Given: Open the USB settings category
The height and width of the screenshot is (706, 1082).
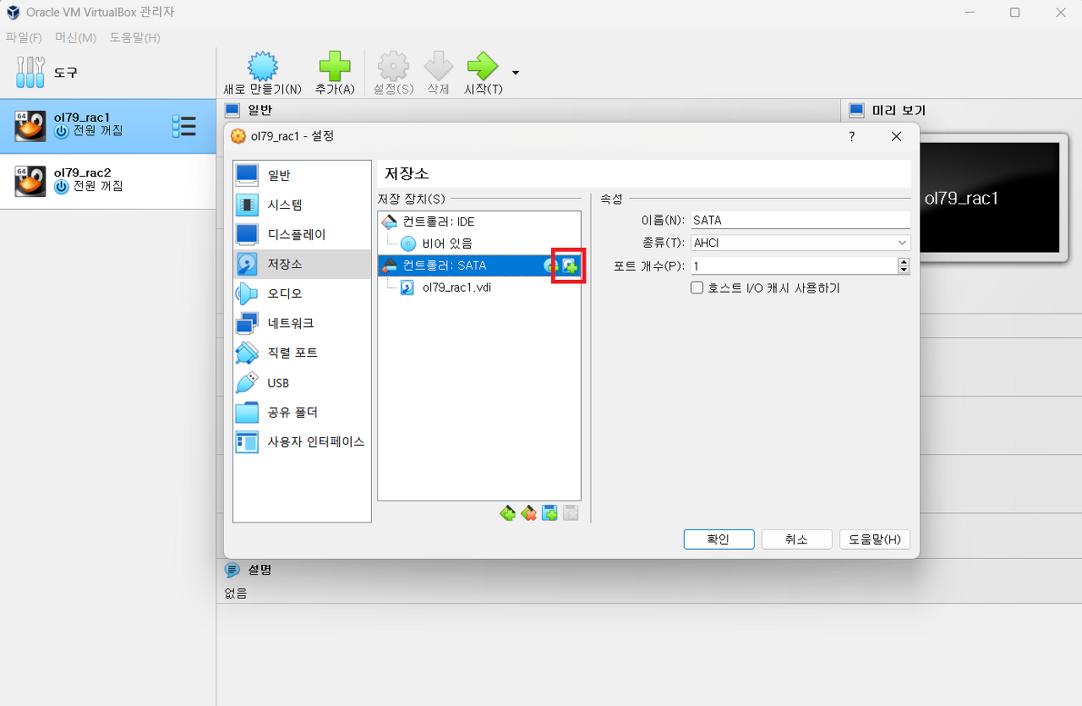Looking at the screenshot, I should (x=302, y=383).
